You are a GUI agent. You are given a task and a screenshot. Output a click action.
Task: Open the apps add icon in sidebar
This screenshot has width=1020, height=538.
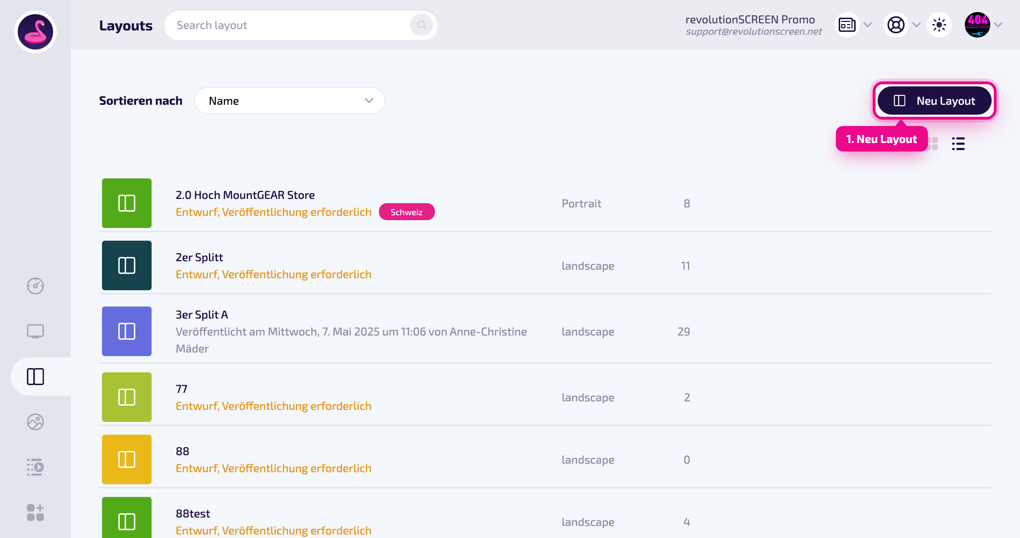coord(35,512)
